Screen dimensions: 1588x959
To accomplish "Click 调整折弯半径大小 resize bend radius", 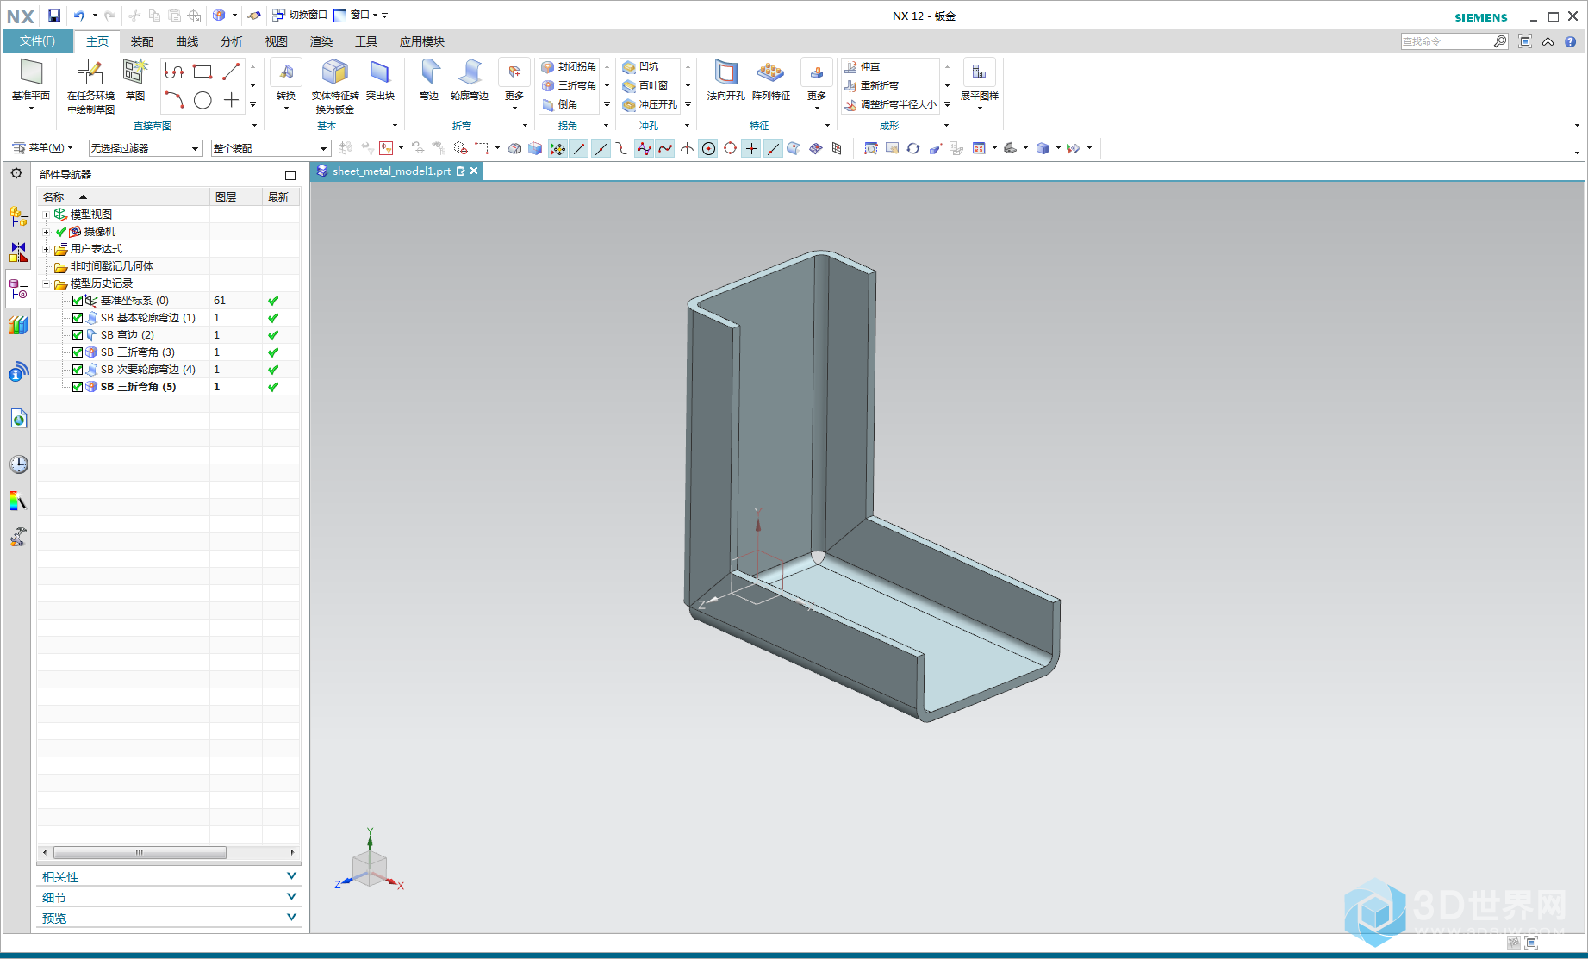I will point(891,104).
